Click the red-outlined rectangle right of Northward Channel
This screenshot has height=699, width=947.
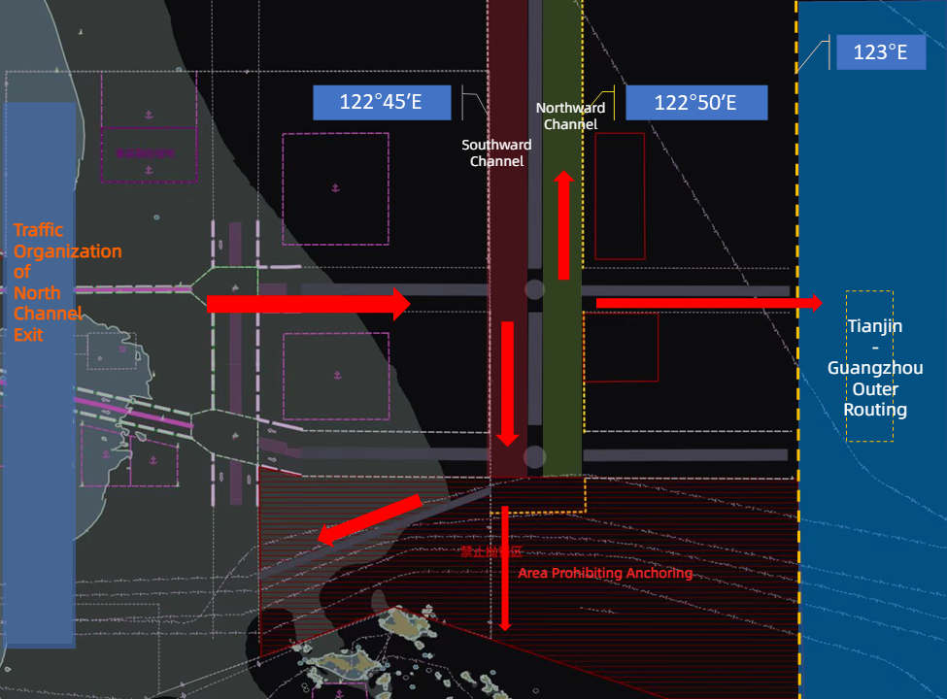620,196
